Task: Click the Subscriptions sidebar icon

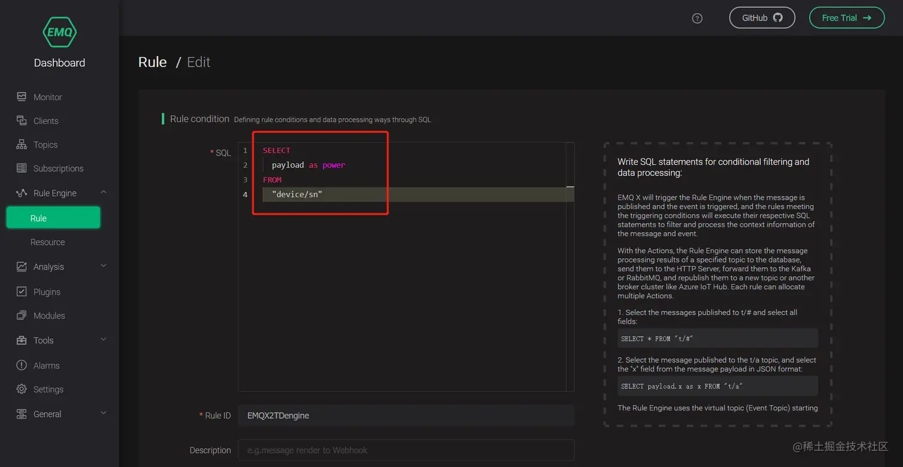Action: click(x=21, y=168)
